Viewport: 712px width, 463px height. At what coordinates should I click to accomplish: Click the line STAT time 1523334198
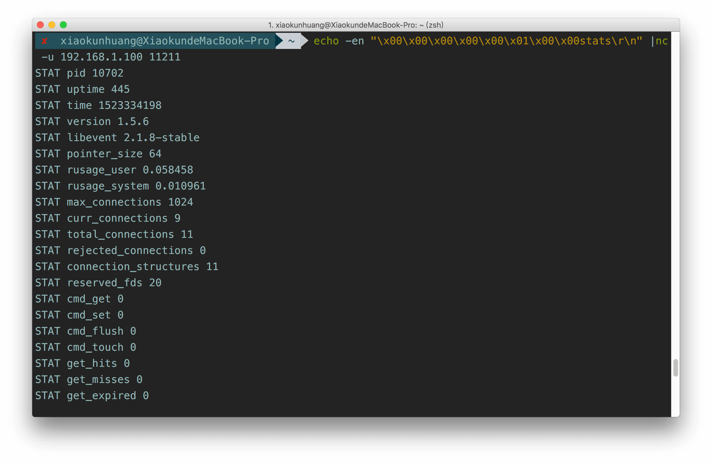[98, 105]
